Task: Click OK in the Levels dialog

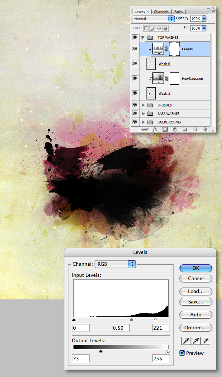Action: [196, 268]
